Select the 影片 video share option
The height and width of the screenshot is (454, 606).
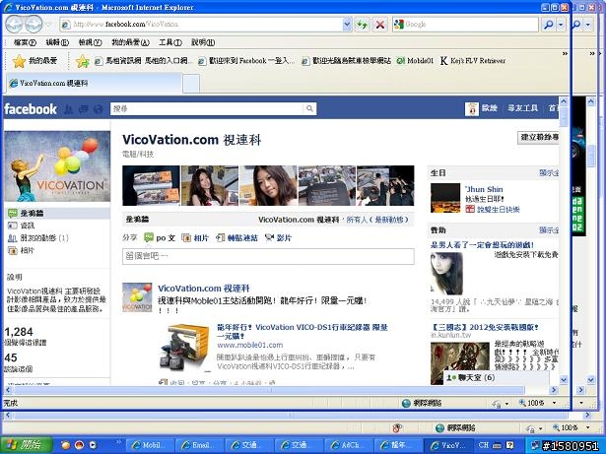278,237
